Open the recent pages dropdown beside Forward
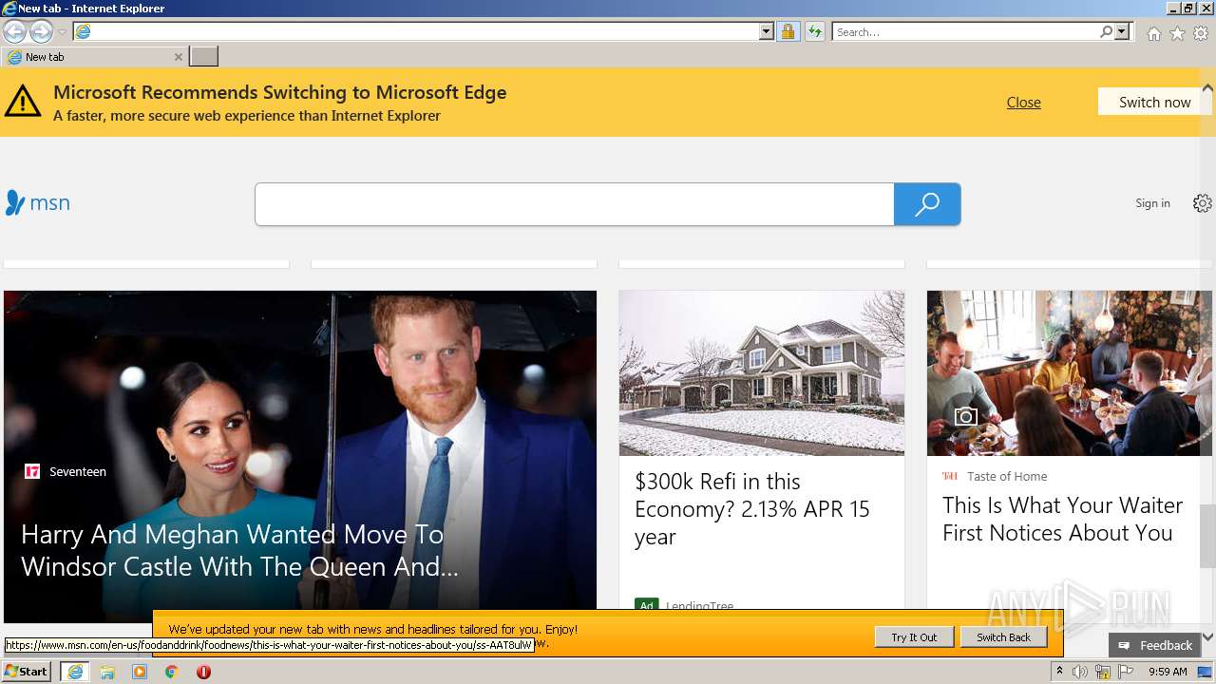Image resolution: width=1216 pixels, height=684 pixels. tap(62, 32)
